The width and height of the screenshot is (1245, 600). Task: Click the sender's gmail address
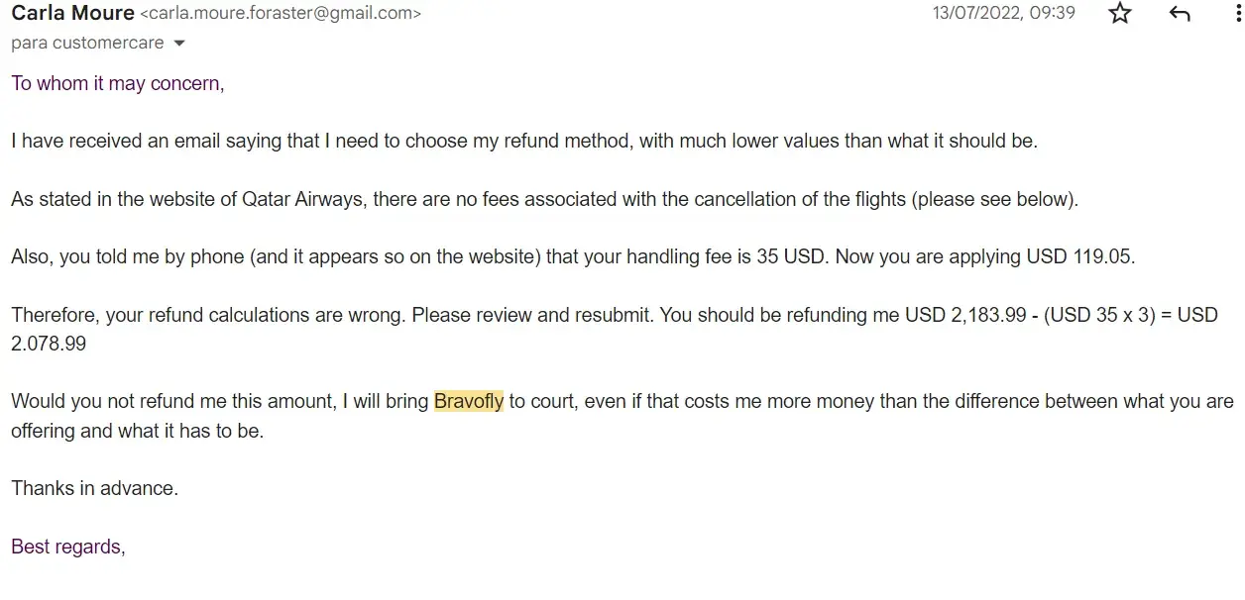pyautogui.click(x=281, y=14)
